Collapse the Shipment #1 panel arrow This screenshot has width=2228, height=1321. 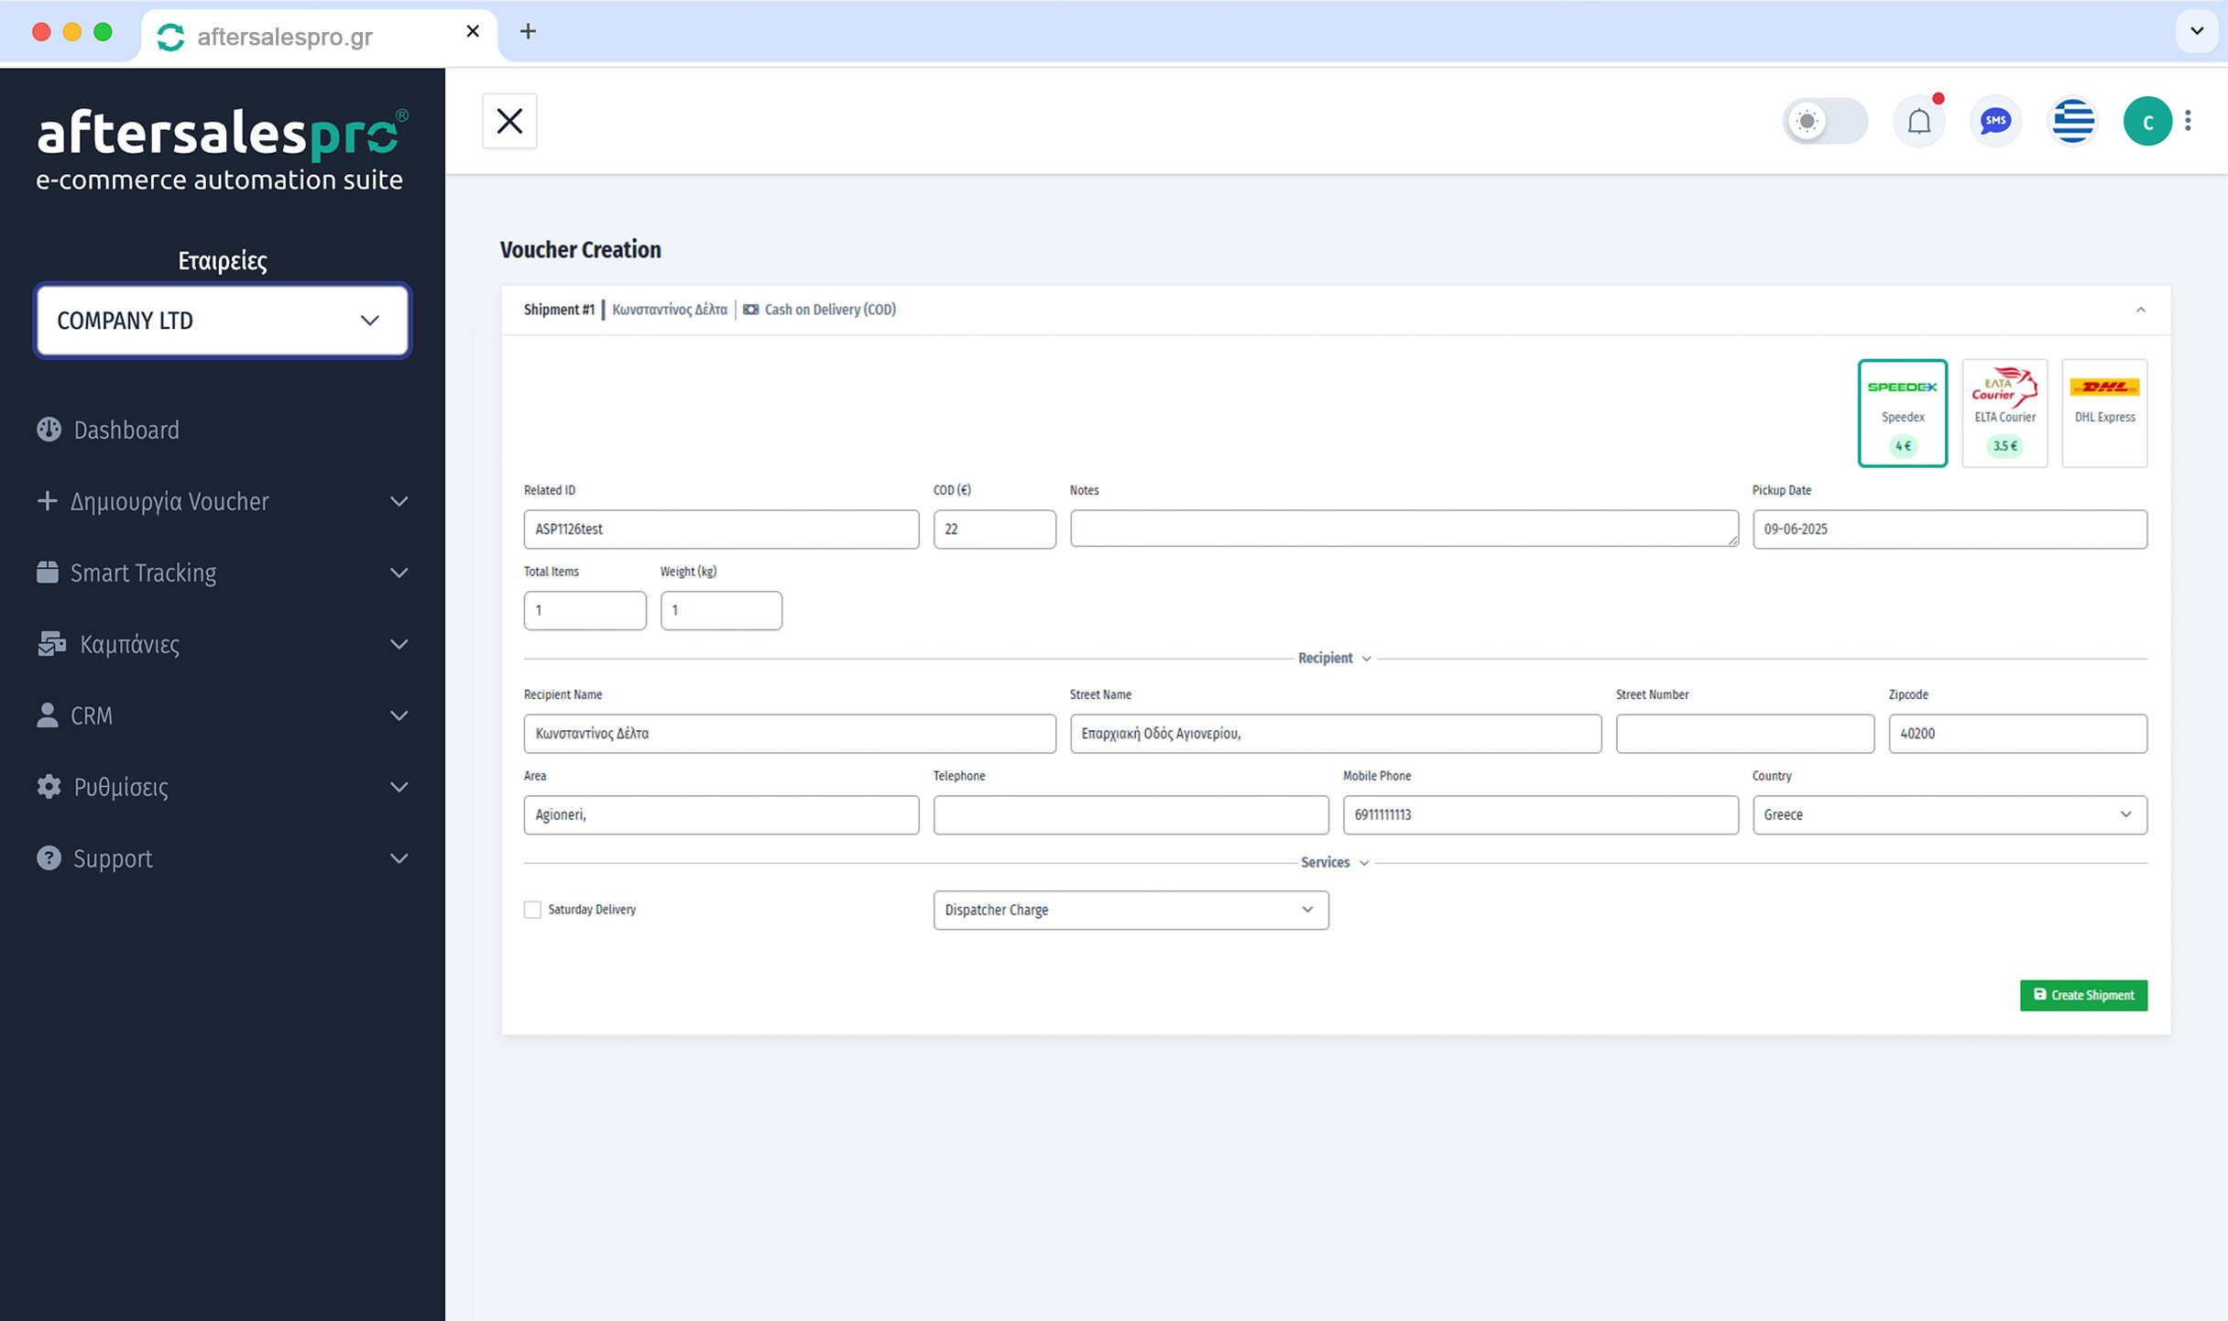(2141, 310)
